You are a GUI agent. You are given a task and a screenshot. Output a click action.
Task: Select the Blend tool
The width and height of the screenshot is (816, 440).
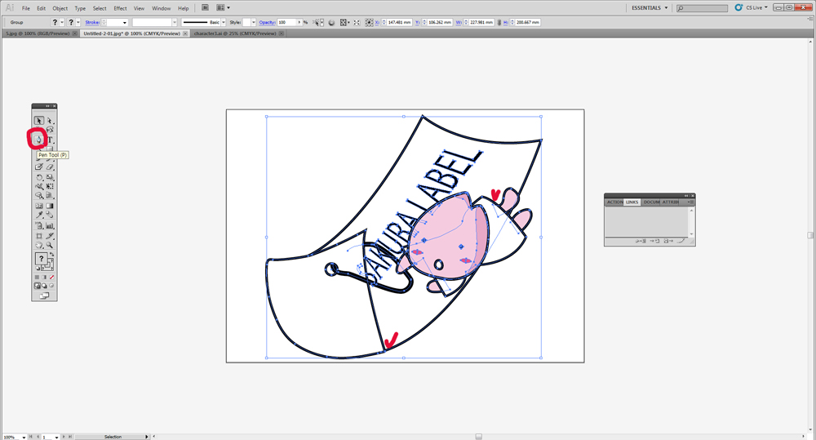(50, 215)
